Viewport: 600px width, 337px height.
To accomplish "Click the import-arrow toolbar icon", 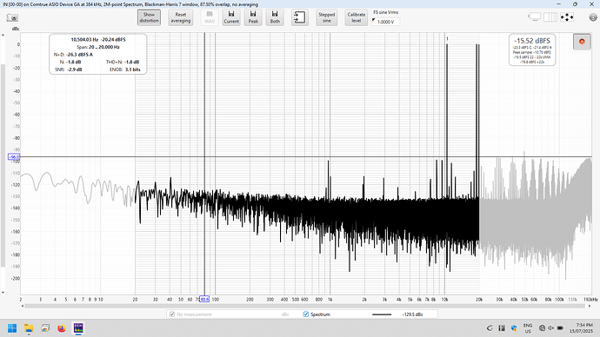I will [300, 17].
